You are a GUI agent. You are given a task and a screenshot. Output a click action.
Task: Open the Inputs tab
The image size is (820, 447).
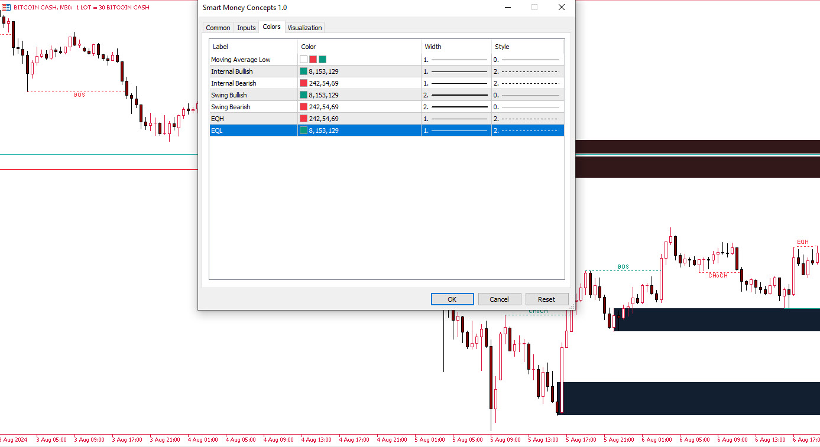point(246,28)
